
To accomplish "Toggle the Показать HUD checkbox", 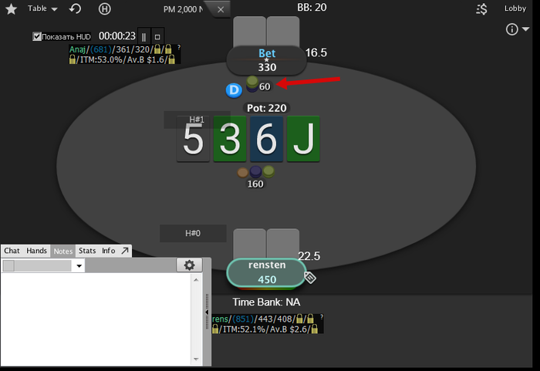I will click(36, 36).
